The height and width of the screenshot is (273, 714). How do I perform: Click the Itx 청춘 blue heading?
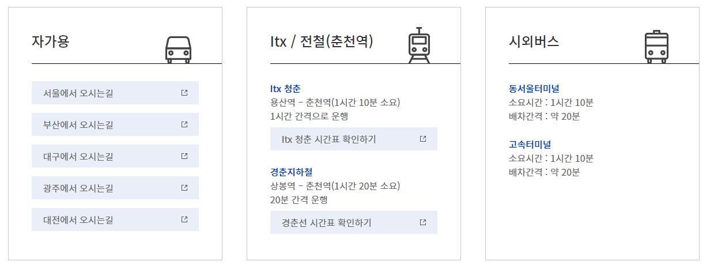pyautogui.click(x=285, y=89)
